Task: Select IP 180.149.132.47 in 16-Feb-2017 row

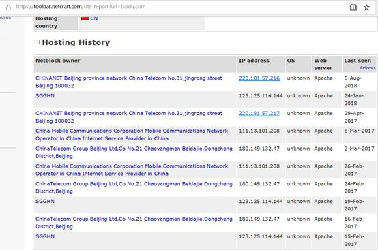Action: click(259, 219)
